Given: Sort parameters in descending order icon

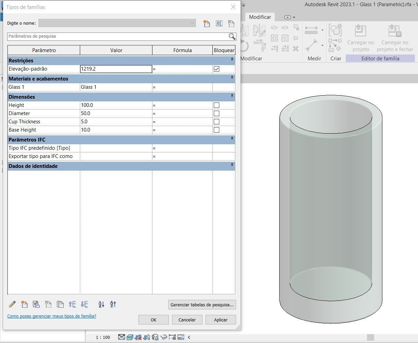Looking at the screenshot, I should pyautogui.click(x=113, y=304).
